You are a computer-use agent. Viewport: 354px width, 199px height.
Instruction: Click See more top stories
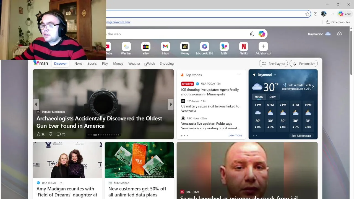[x=235, y=135]
